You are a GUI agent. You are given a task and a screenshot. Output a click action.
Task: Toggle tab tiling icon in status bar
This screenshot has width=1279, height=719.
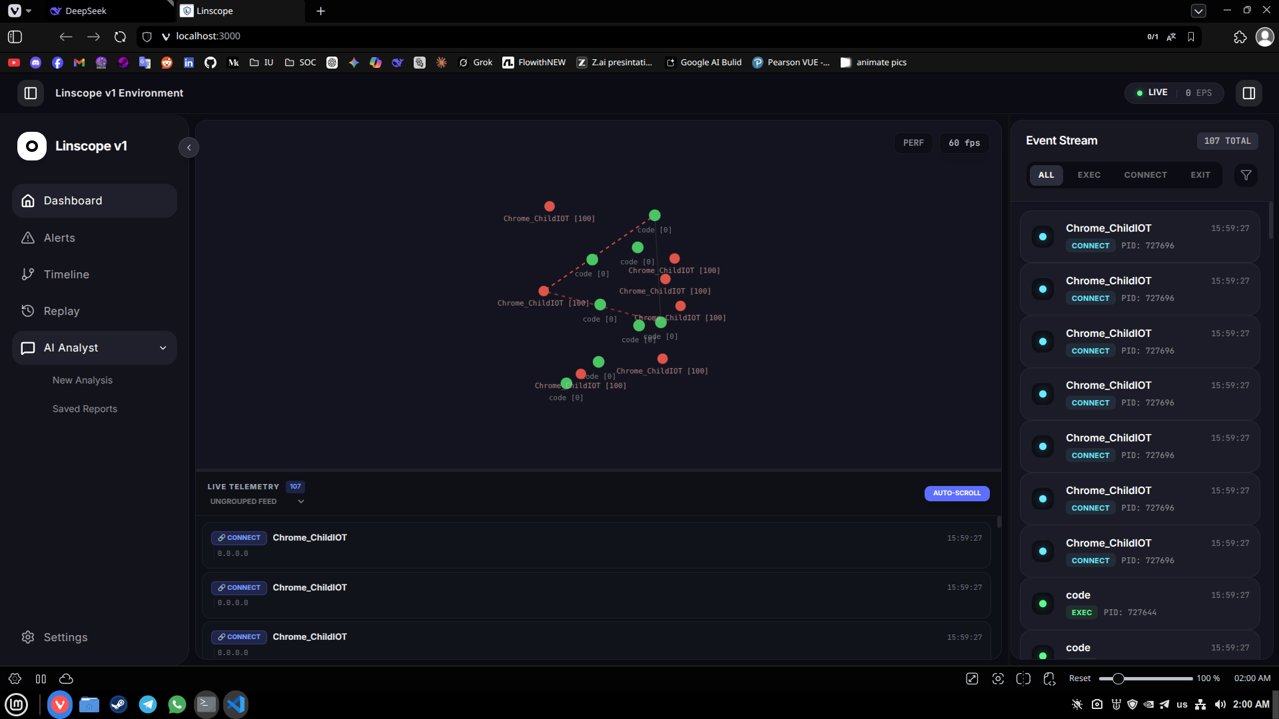coord(1023,678)
